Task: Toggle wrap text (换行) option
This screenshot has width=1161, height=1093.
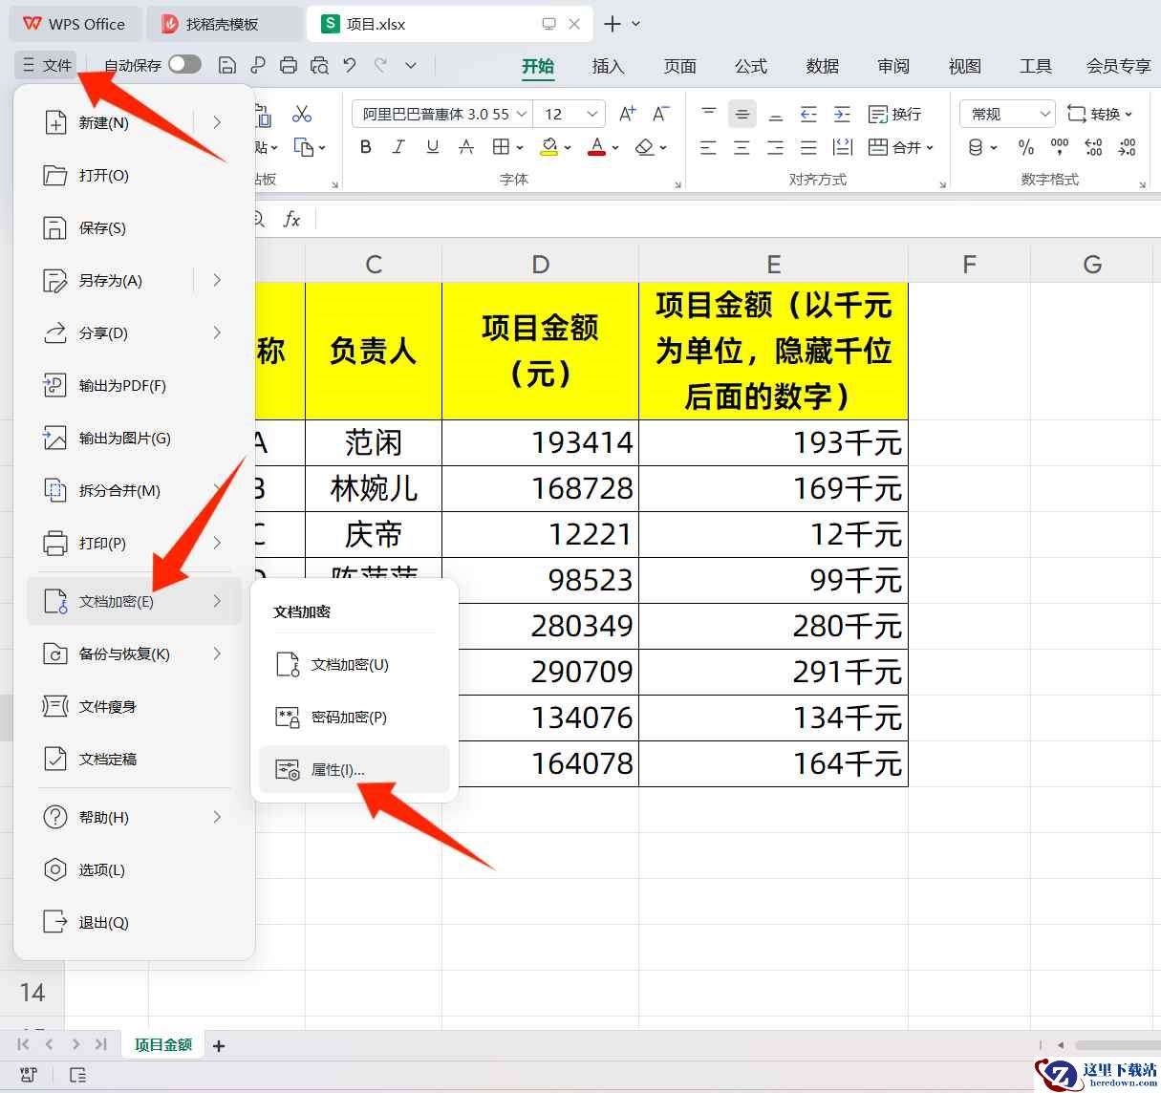Action: (x=894, y=114)
